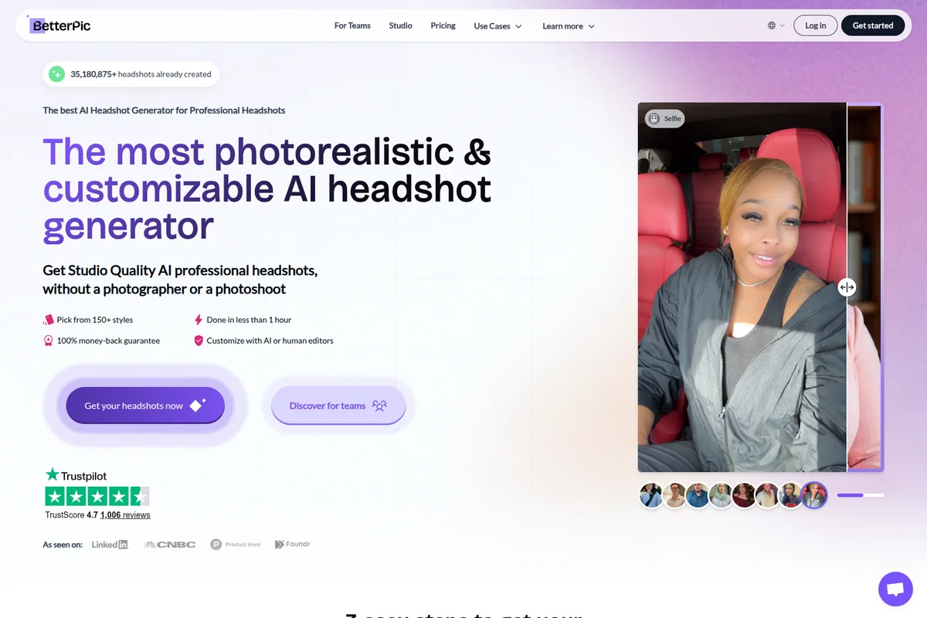Click the CNBC logo
Viewport: 927px width, 618px height.
pos(169,544)
